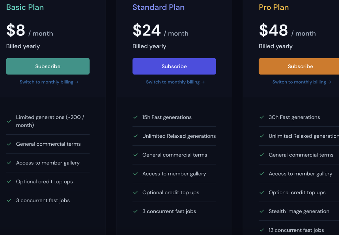Click arrow icon after Basic monthly billing link
The width and height of the screenshot is (339, 235).
77,82
